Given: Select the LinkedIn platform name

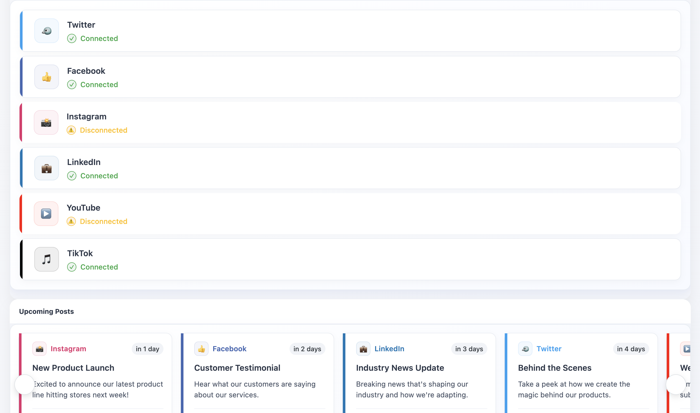Looking at the screenshot, I should (84, 162).
